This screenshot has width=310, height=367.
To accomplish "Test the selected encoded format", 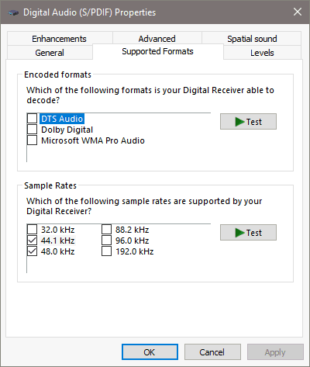I will [x=248, y=121].
